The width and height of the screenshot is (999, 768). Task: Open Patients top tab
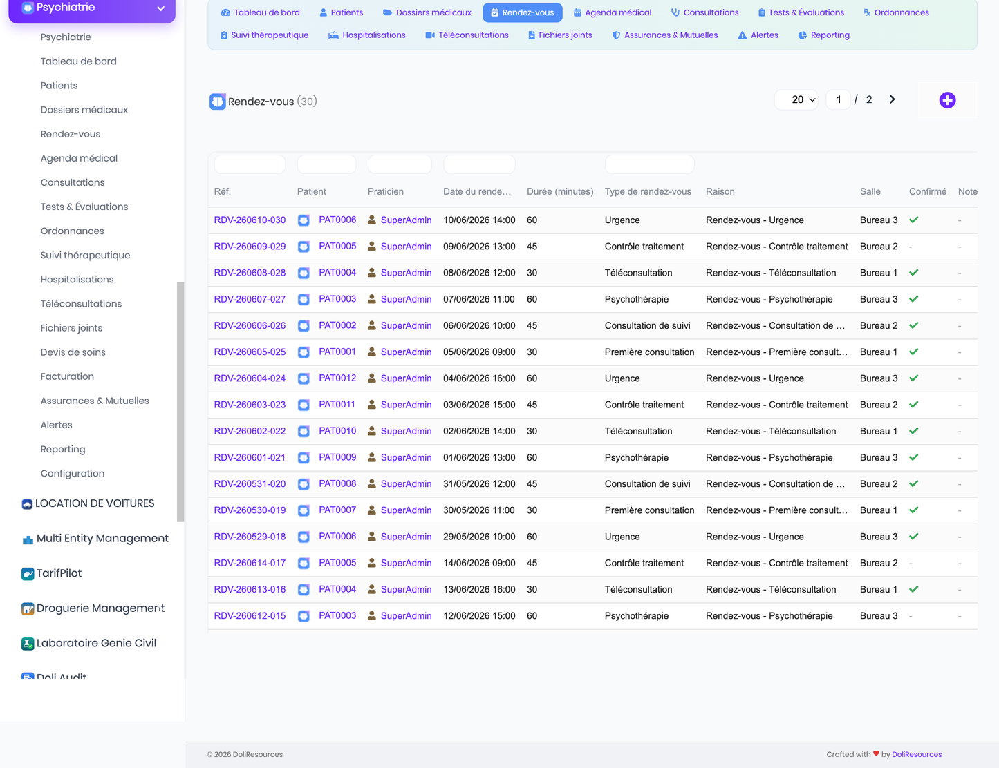341,12
